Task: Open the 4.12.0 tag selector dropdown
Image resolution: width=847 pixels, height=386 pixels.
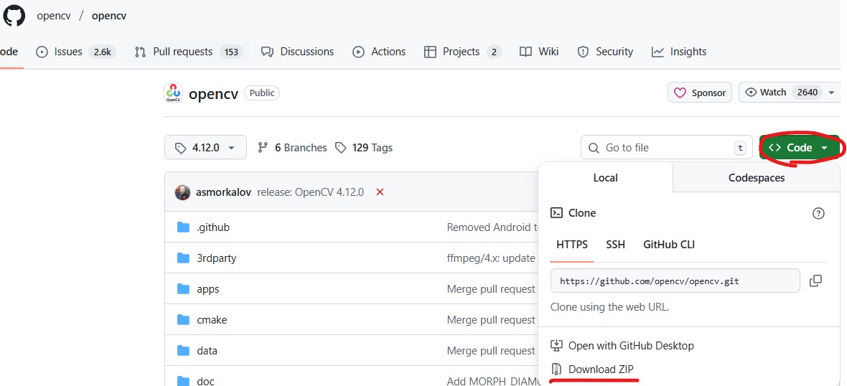Action: pyautogui.click(x=205, y=147)
